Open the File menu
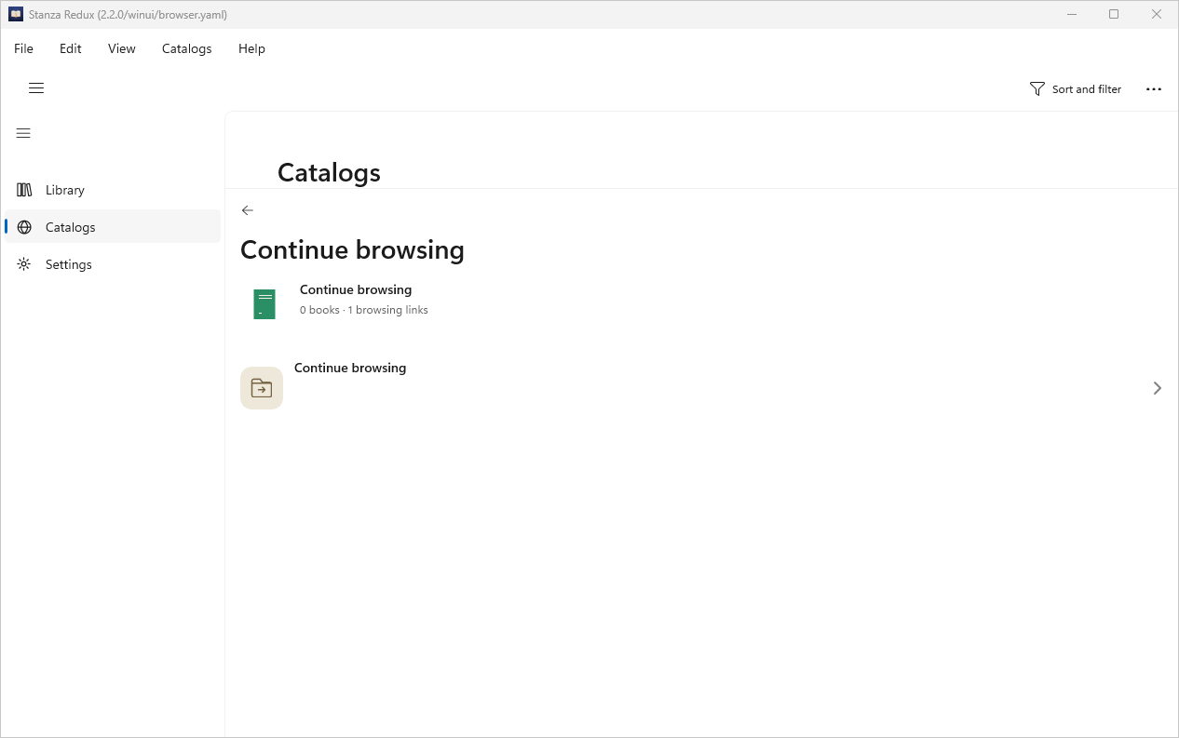Viewport: 1179px width, 738px height. tap(23, 48)
